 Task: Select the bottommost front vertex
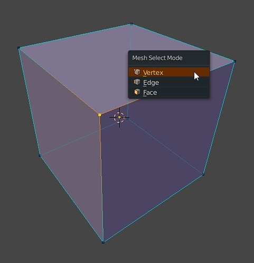[x=103, y=242]
